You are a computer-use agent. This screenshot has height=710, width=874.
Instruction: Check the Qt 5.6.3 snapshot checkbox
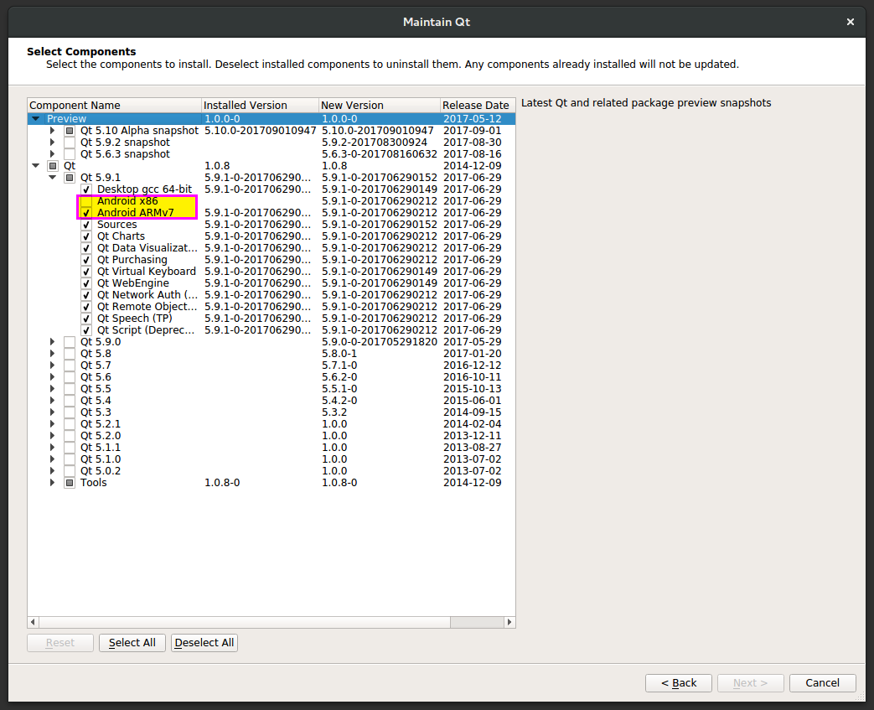coord(70,154)
